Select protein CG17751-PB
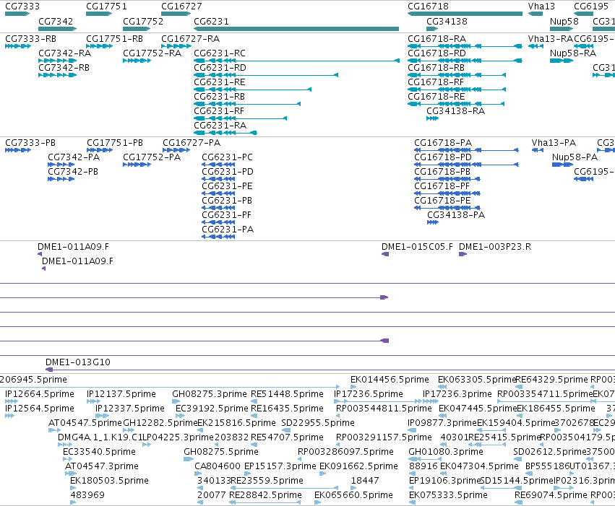 [x=115, y=143]
